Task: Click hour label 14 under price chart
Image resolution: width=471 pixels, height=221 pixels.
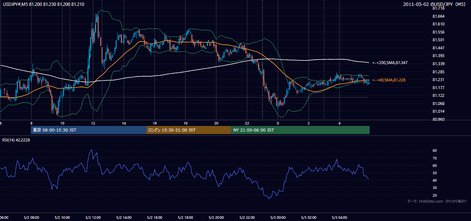Action: [124, 123]
